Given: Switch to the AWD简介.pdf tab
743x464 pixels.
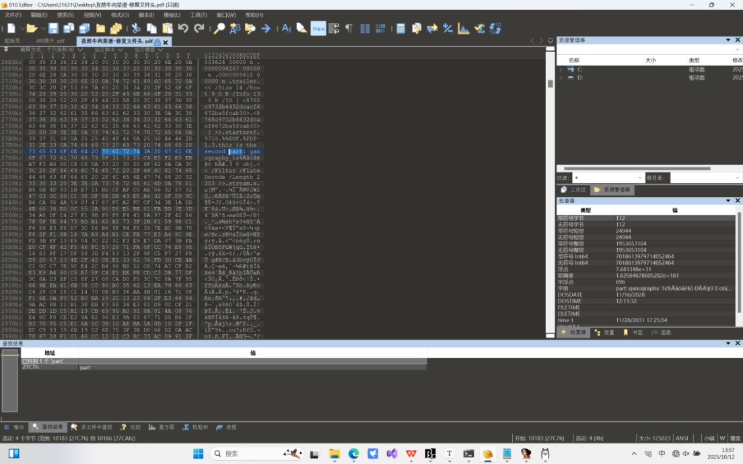Looking at the screenshot, I should (50, 41).
